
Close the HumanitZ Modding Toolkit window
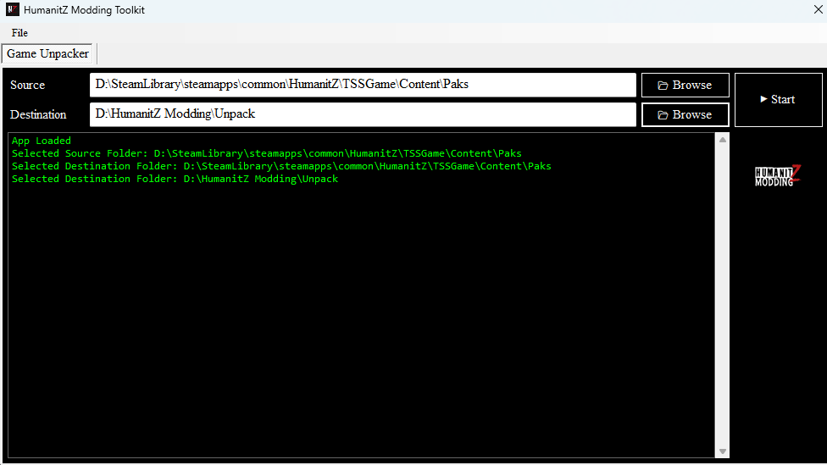pos(818,9)
